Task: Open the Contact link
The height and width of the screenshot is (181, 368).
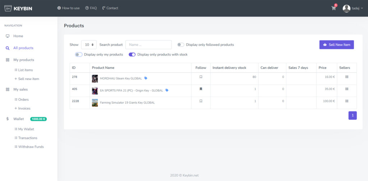Action: coord(110,8)
